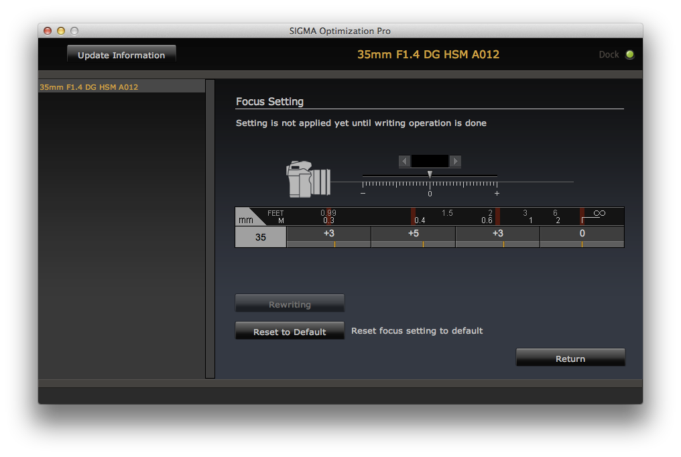This screenshot has height=457, width=681.
Task: Select the +5 focus cell at 0.4m
Action: click(x=414, y=237)
